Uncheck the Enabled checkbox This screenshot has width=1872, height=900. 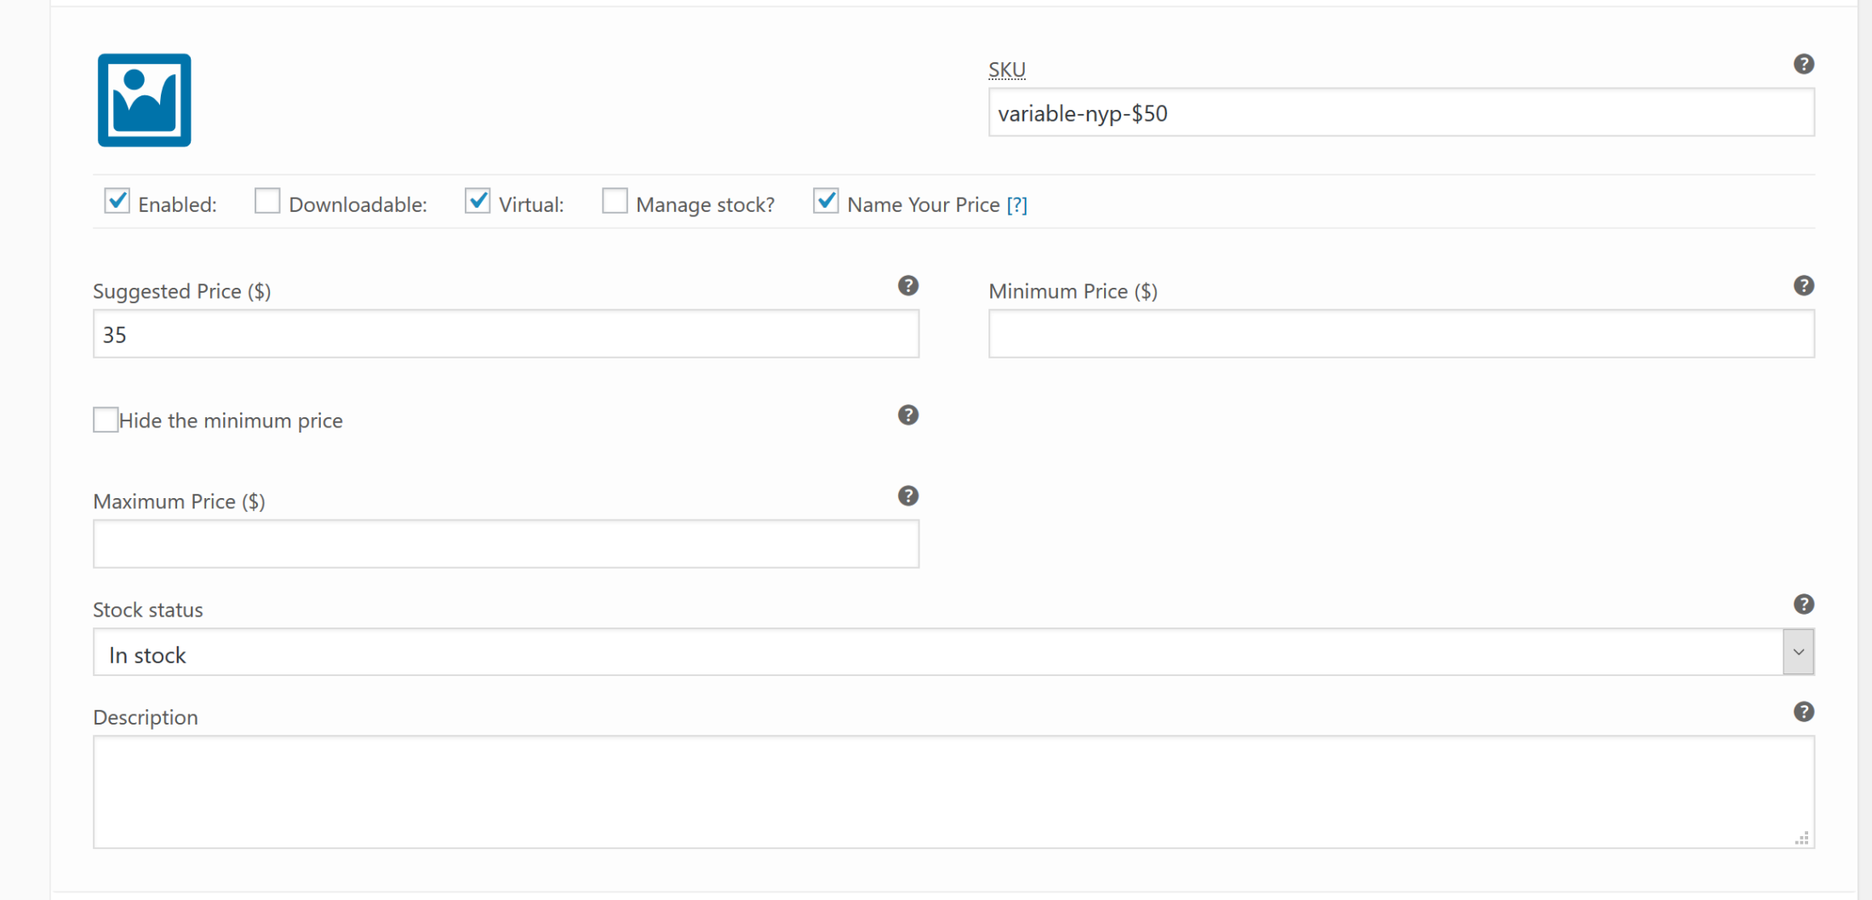(x=117, y=201)
